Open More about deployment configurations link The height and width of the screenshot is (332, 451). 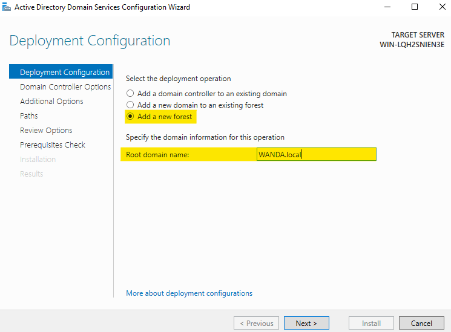tap(189, 293)
